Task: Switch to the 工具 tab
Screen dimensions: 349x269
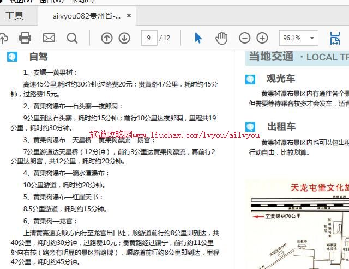Action: [15, 16]
